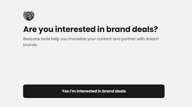Screen dimensions: 192x107
Task: Confirm interest via the black brand deals button
Action: [94, 91]
